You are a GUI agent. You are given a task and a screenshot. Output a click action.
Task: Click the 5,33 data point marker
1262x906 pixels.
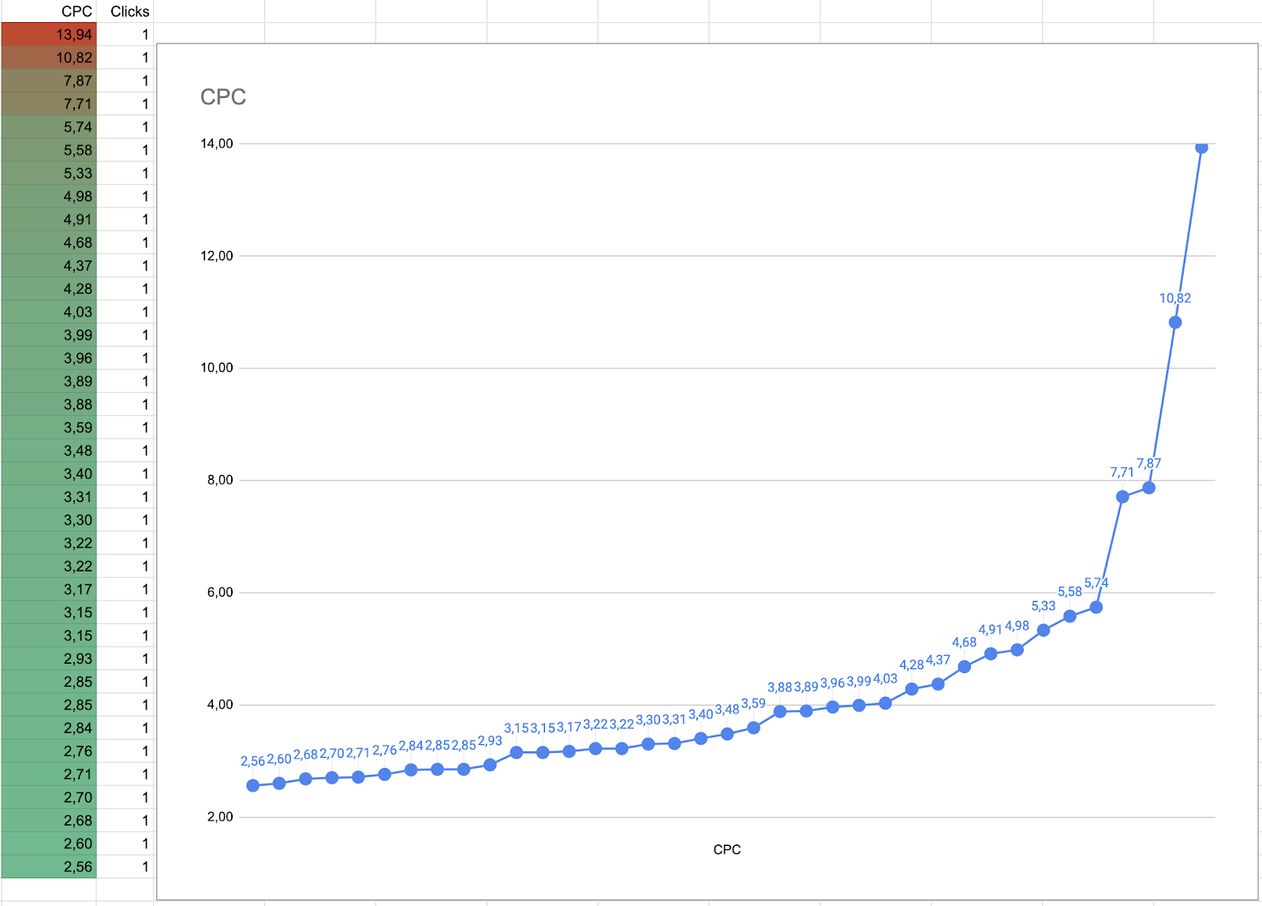click(x=1044, y=630)
